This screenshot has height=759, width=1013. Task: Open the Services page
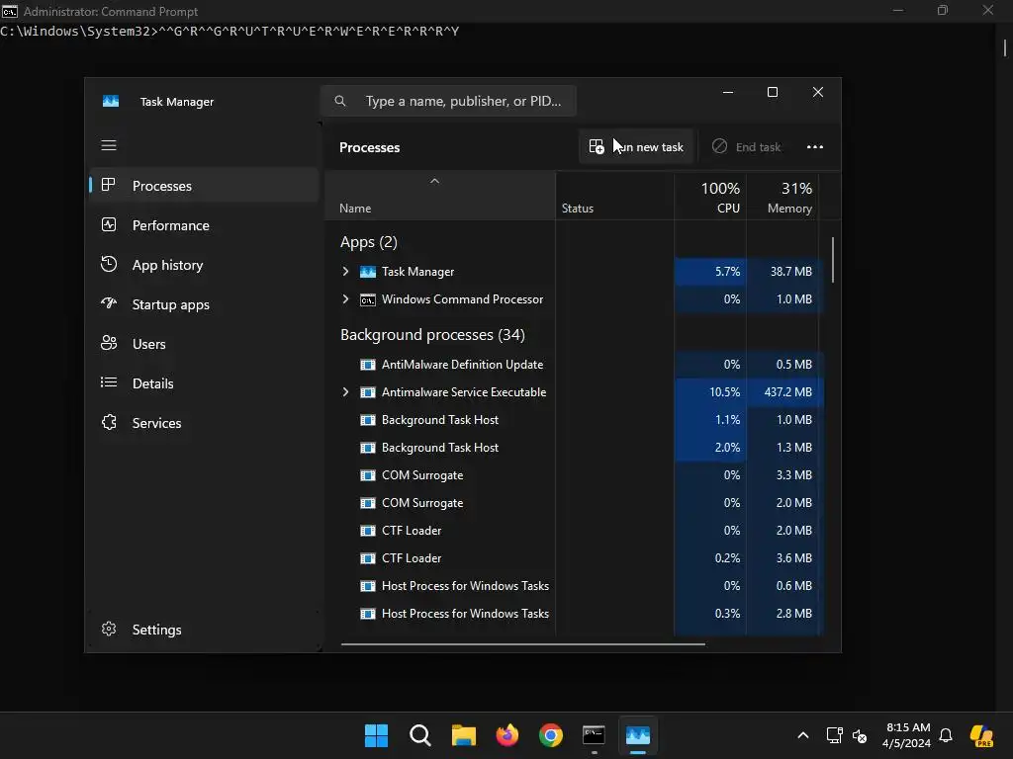pyautogui.click(x=204, y=423)
